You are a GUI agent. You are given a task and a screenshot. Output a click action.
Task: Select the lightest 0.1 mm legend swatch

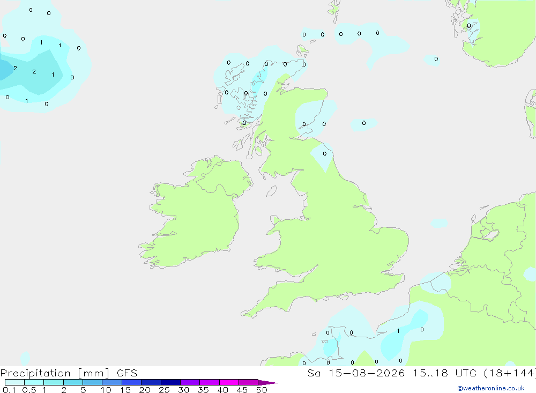[14, 382]
